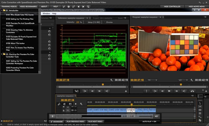Click nest sequences icon in timeline header

(x=59, y=104)
